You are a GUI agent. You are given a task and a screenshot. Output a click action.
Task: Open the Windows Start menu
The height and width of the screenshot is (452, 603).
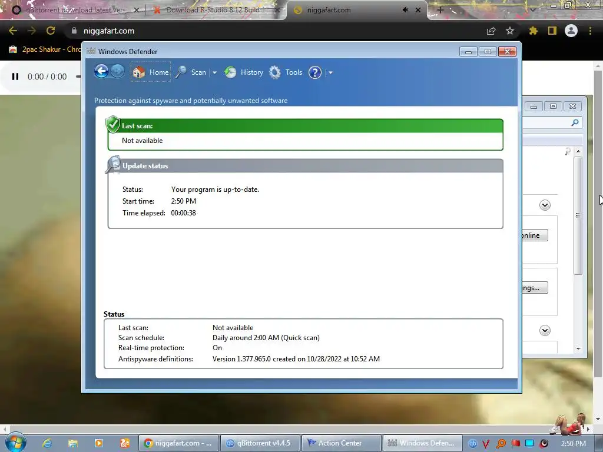point(15,443)
